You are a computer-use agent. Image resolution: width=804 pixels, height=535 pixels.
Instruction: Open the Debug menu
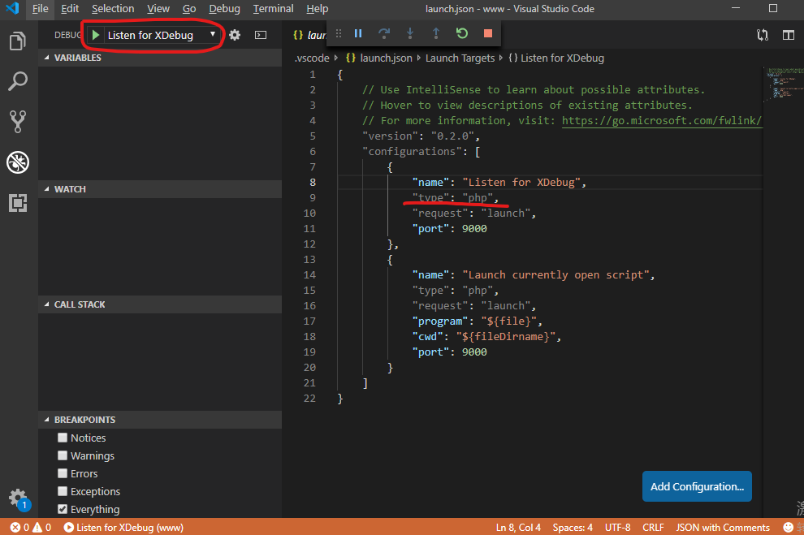pyautogui.click(x=225, y=9)
